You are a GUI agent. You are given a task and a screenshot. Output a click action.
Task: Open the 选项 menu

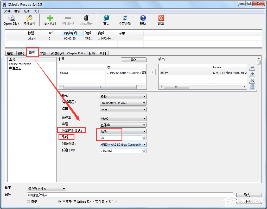[x=27, y=11]
